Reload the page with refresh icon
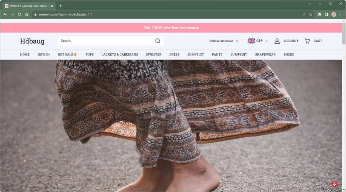This screenshot has width=346, height=192. [x=19, y=14]
